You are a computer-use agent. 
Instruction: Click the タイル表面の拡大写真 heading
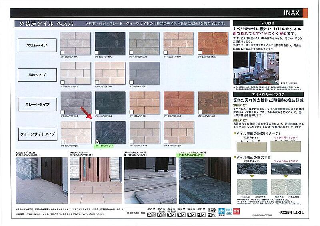point(254,158)
